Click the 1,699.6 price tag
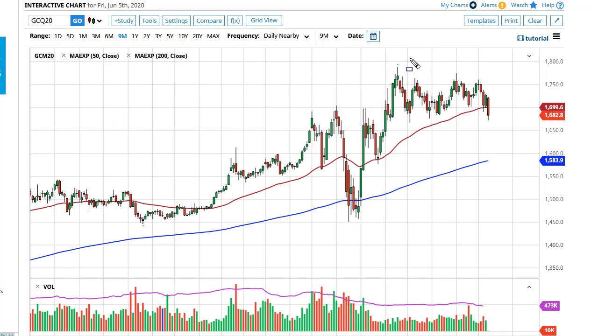Screen dimensions: 598x336 (552, 107)
